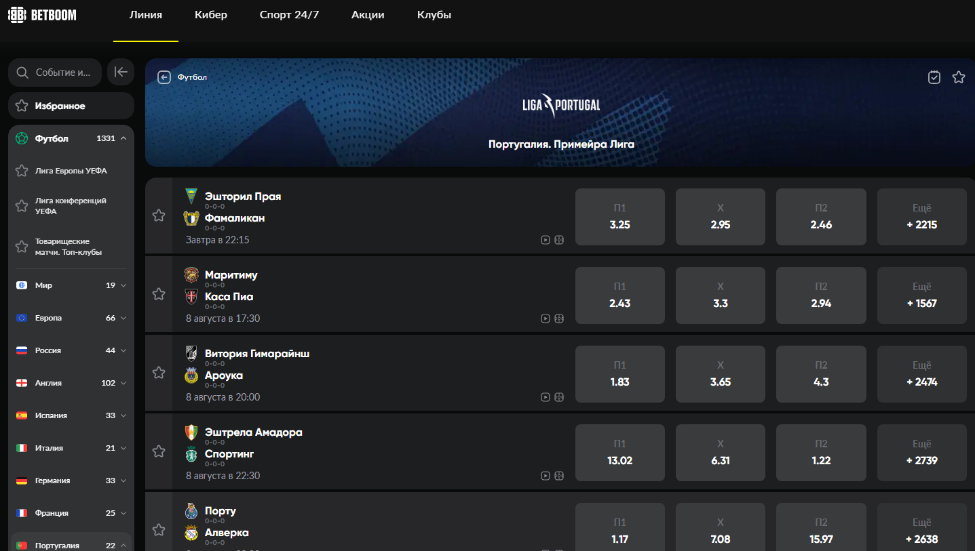Open match tracker icon for Витория Гимарайнш match
This screenshot has width=975, height=551.
click(x=559, y=397)
